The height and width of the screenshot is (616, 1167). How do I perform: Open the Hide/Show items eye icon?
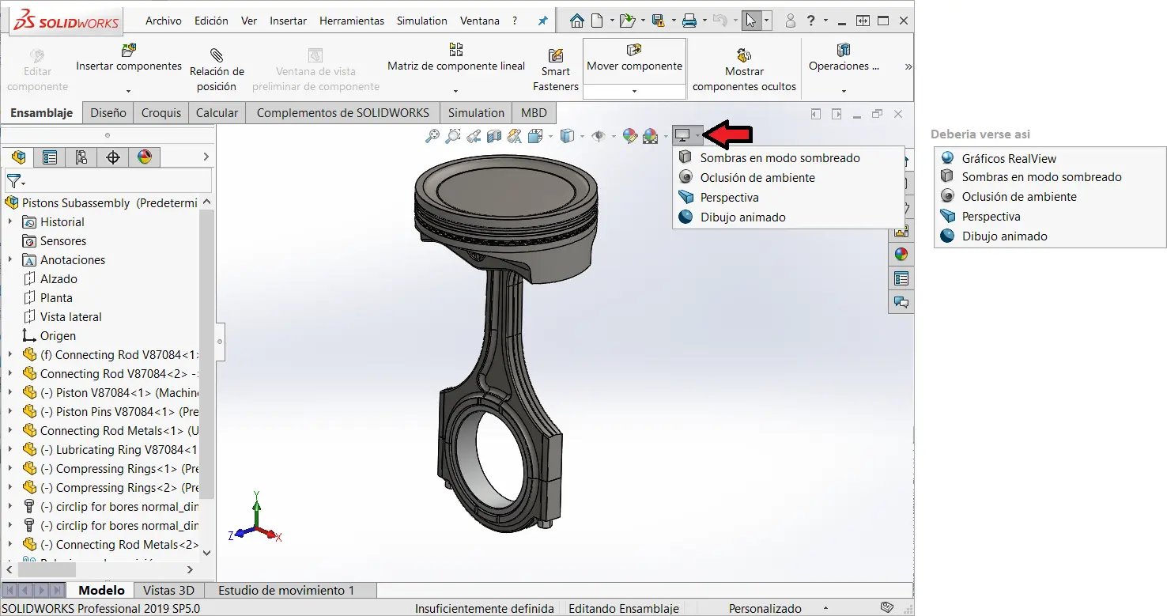click(601, 135)
